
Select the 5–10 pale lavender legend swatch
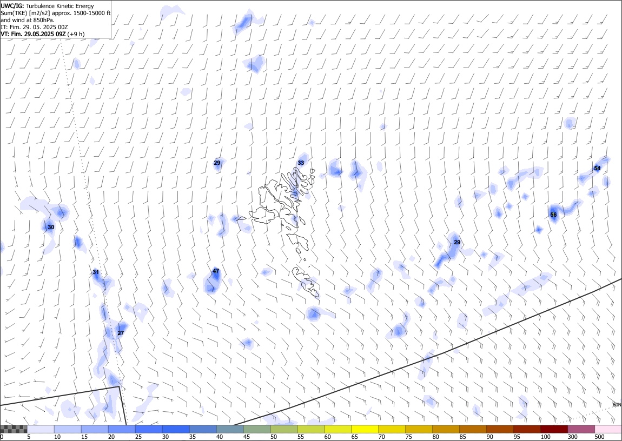[41, 429]
